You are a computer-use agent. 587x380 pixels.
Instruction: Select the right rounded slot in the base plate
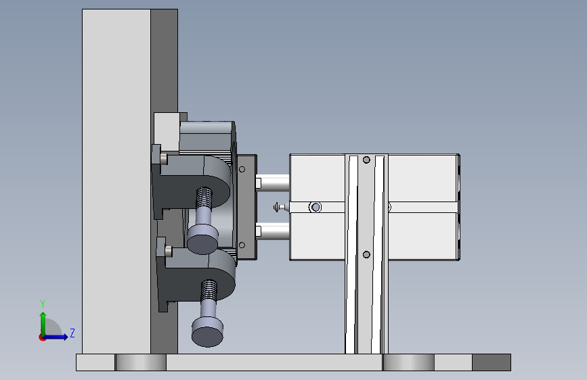[408, 362]
